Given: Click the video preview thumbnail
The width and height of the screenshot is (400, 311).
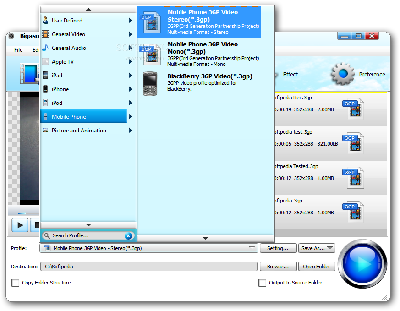Looking at the screenshot, I should pyautogui.click(x=30, y=148).
